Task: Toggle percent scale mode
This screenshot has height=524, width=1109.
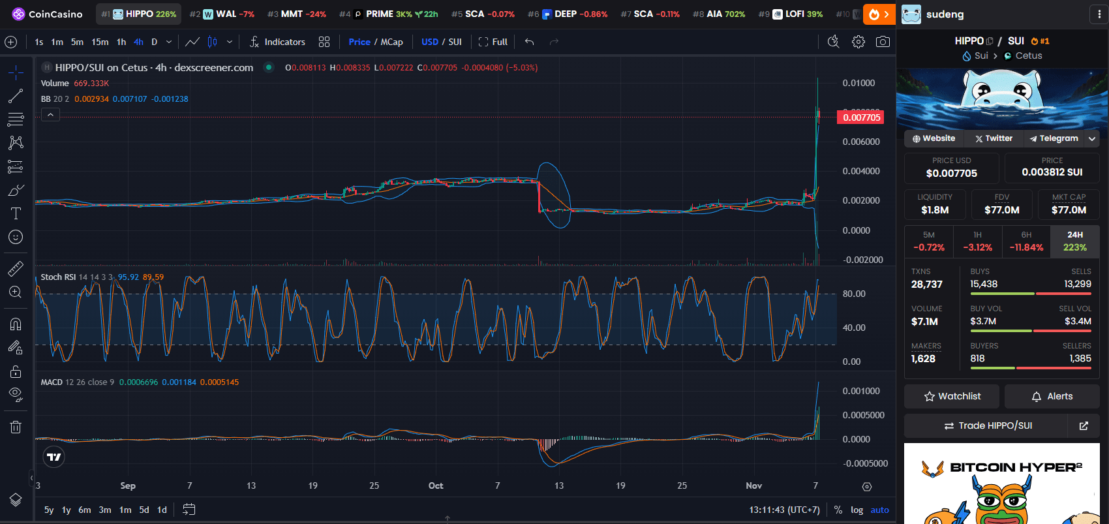Action: (838, 510)
